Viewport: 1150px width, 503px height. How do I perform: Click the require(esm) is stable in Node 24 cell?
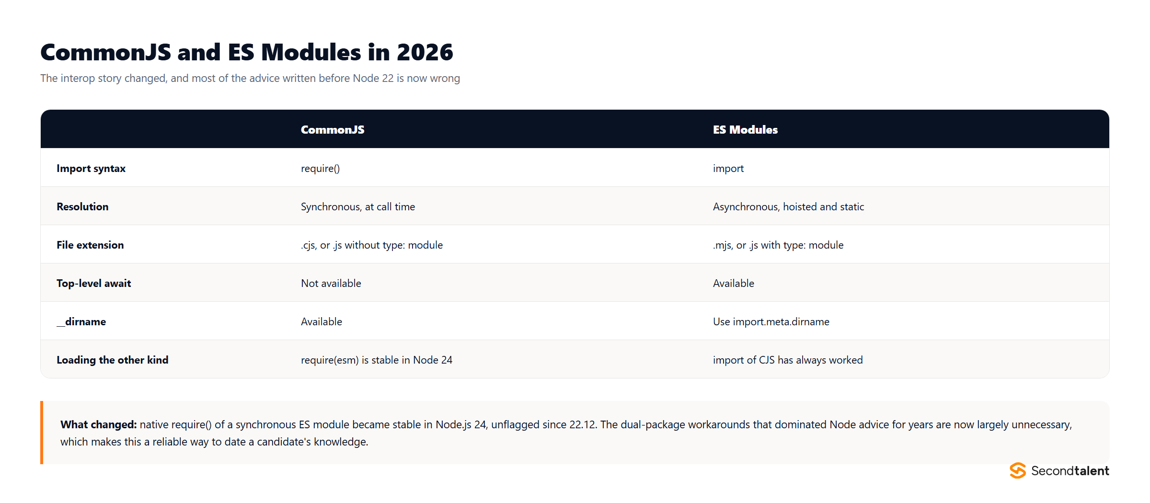tap(376, 360)
